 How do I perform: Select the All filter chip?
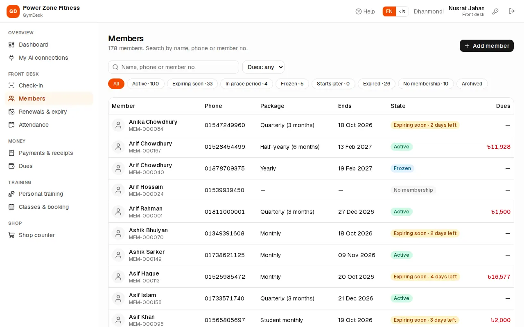[116, 84]
